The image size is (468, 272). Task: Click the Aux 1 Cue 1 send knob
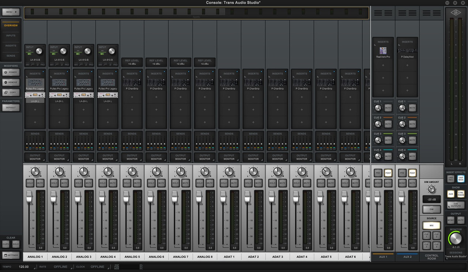378,108
